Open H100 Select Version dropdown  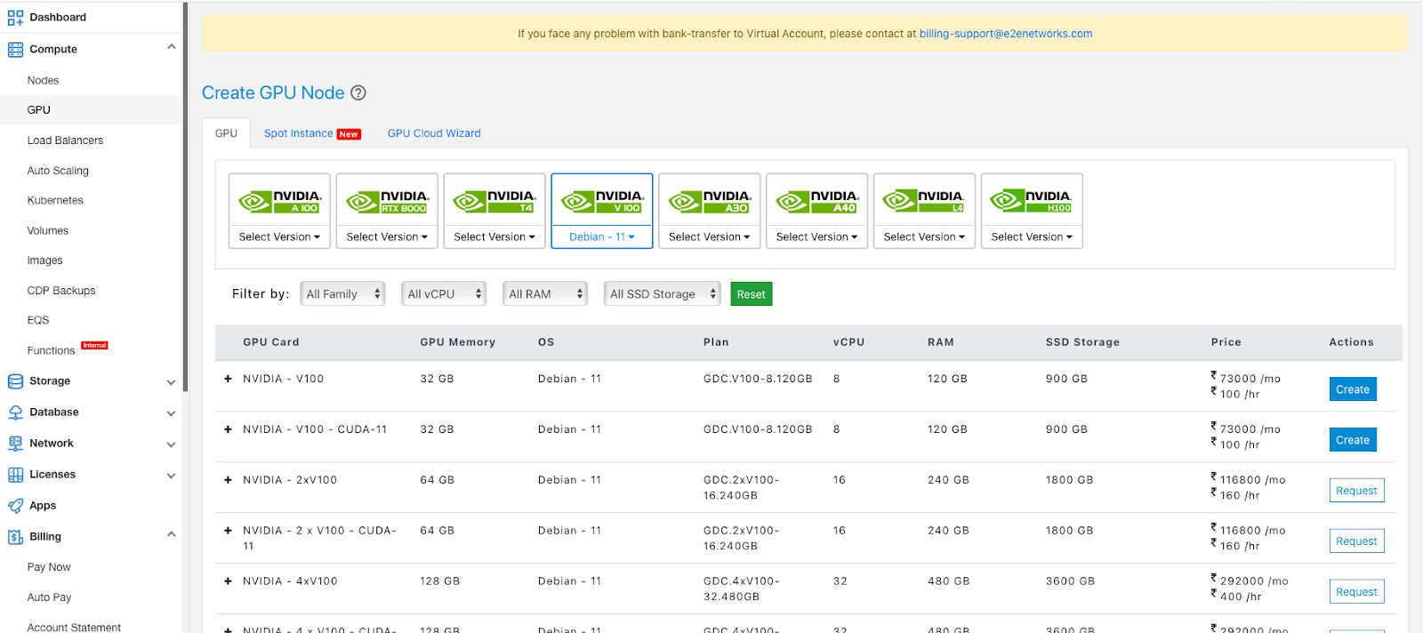[x=1032, y=237]
